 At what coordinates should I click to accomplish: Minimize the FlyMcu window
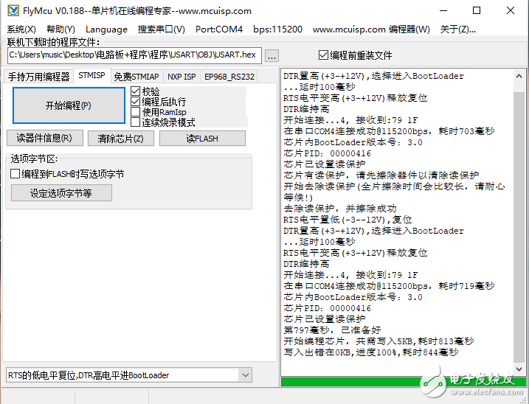443,10
